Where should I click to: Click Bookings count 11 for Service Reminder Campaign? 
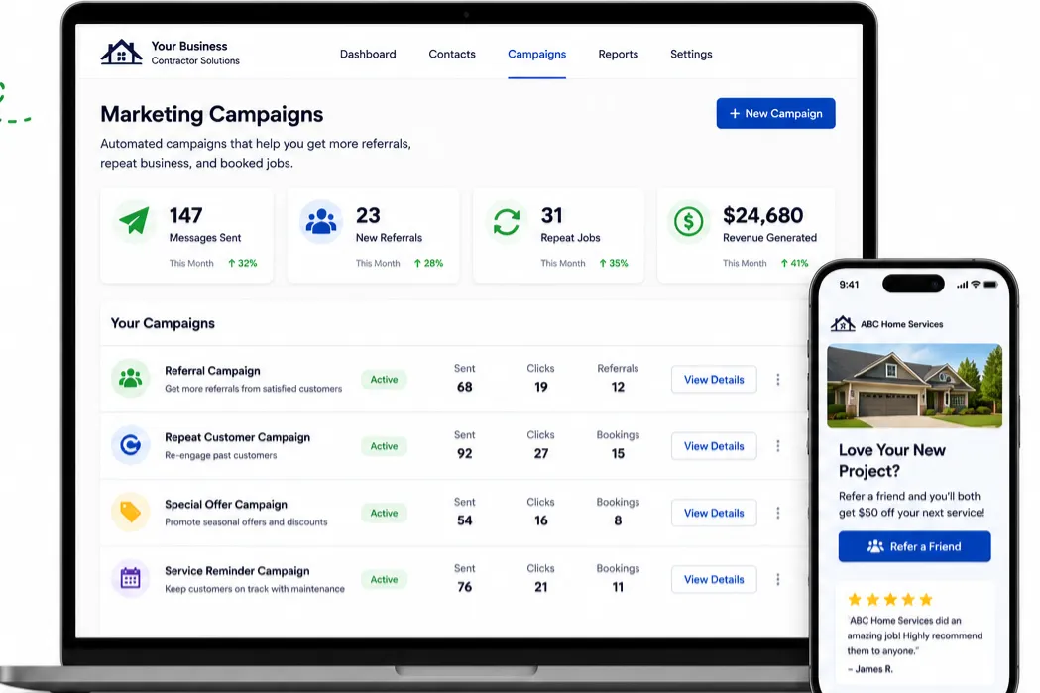tap(618, 587)
